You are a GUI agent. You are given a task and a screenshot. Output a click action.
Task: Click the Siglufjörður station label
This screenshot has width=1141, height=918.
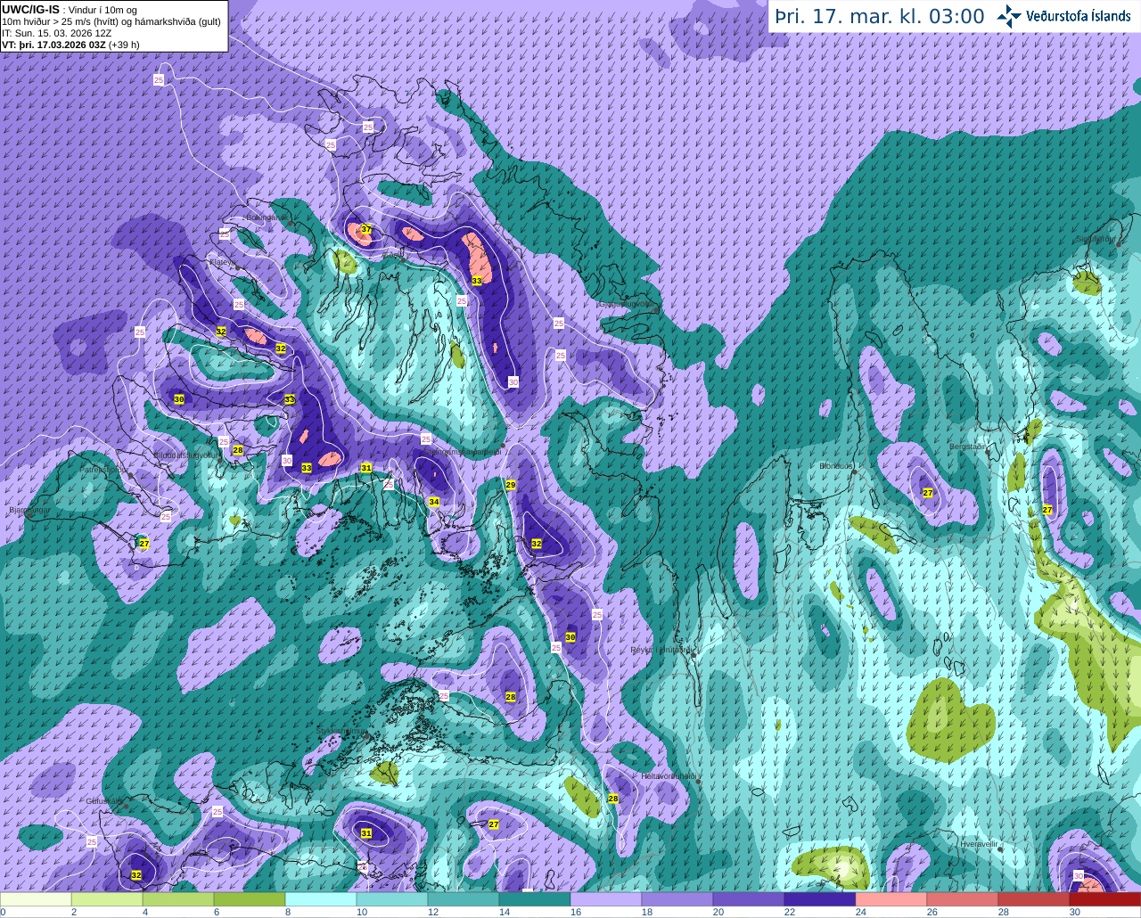[x=1097, y=239]
